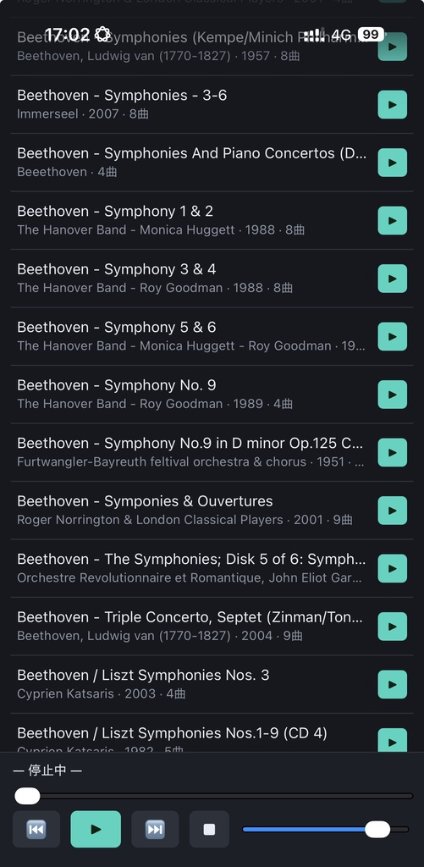Open Beethoven / Liszt Symphonies Nos. 3 entry
The image size is (424, 867).
pyautogui.click(x=212, y=684)
